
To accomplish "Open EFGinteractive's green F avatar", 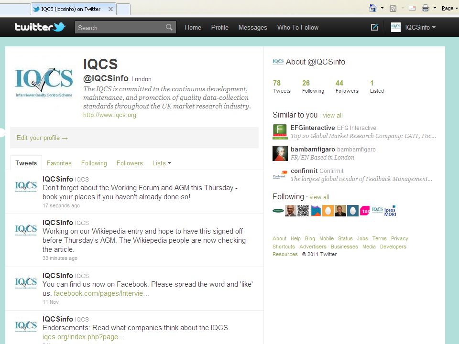I will click(x=280, y=132).
